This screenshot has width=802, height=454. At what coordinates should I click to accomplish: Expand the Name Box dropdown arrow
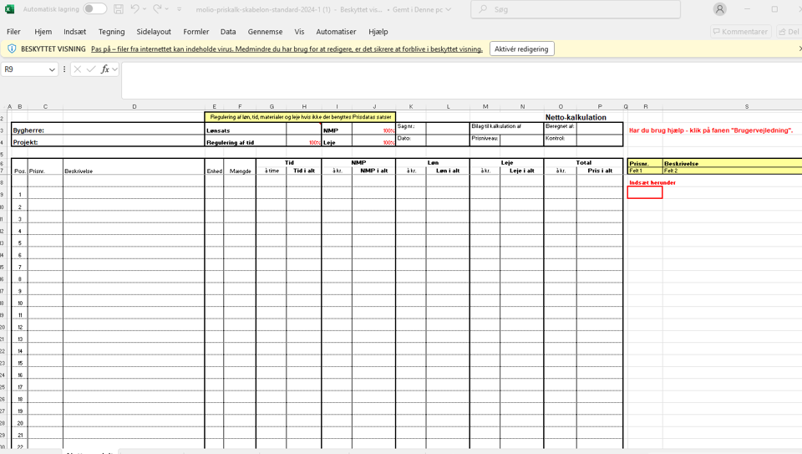tap(52, 69)
